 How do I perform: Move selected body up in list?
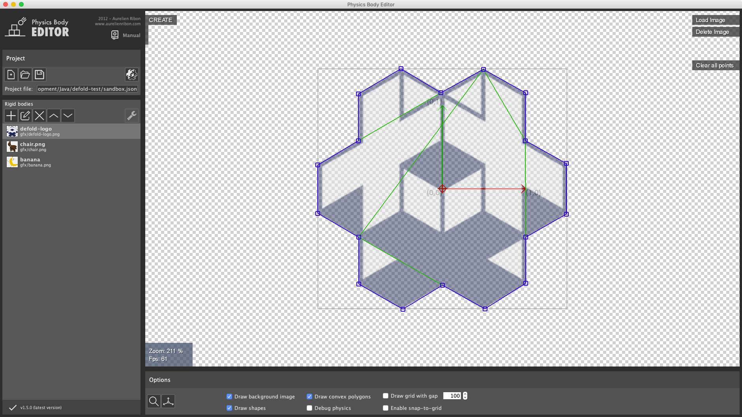click(x=54, y=116)
